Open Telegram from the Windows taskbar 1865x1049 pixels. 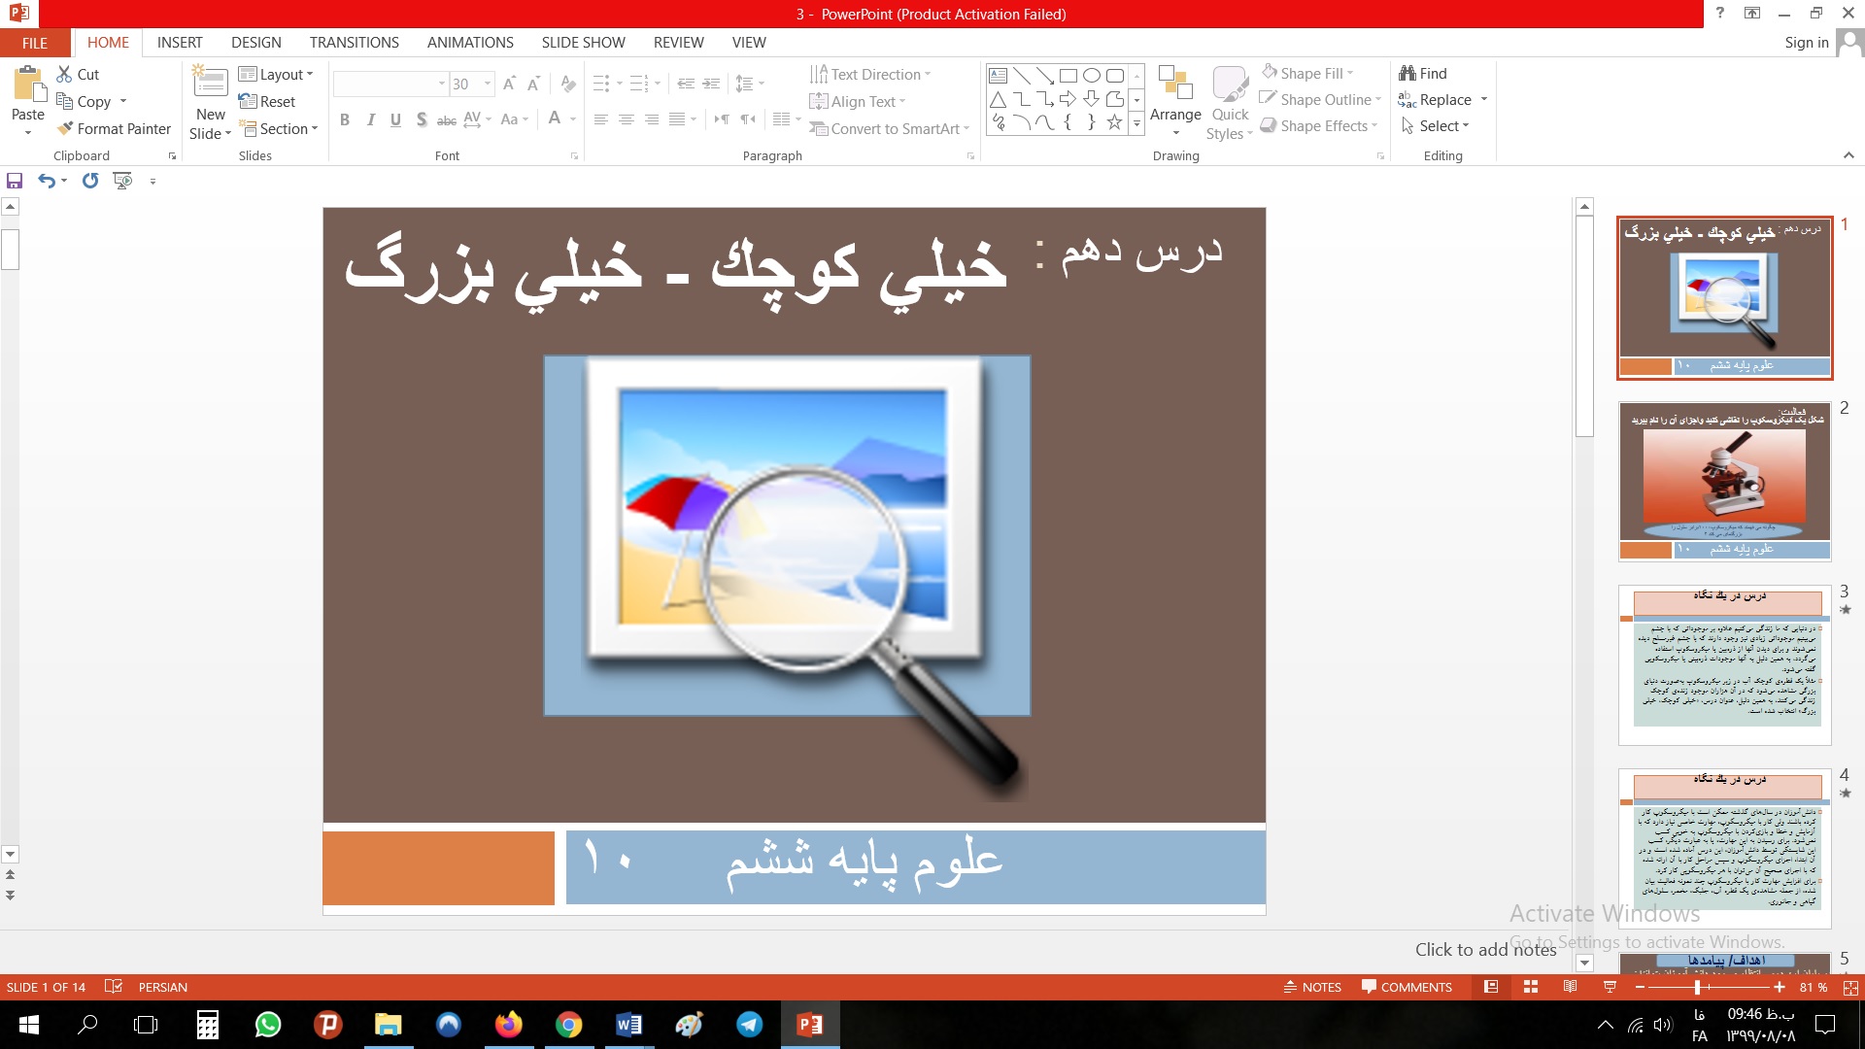coord(749,1025)
